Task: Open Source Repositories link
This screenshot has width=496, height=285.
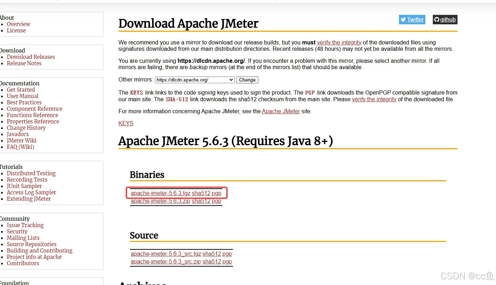Action: [31, 244]
